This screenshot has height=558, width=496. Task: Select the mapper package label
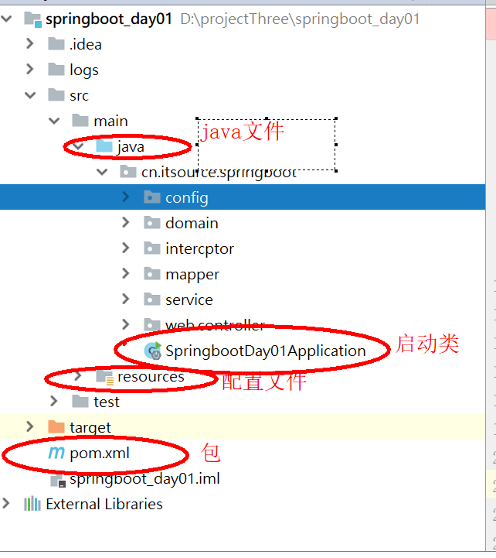pyautogui.click(x=192, y=275)
